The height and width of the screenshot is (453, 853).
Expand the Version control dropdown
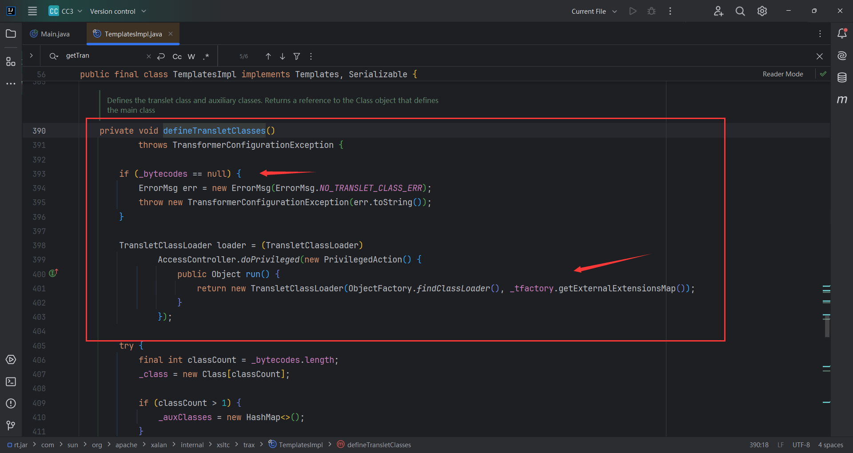118,11
